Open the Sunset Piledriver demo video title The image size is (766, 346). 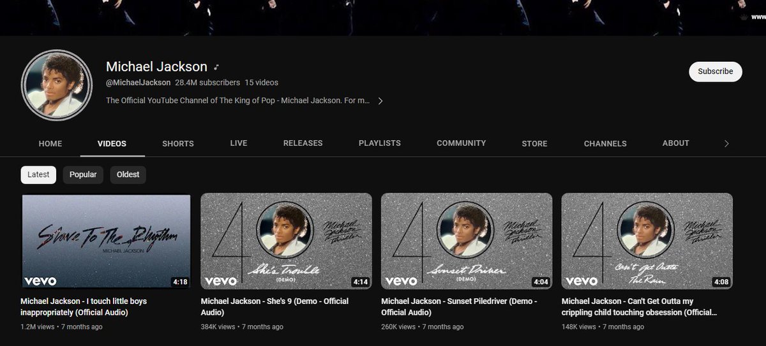tap(459, 306)
